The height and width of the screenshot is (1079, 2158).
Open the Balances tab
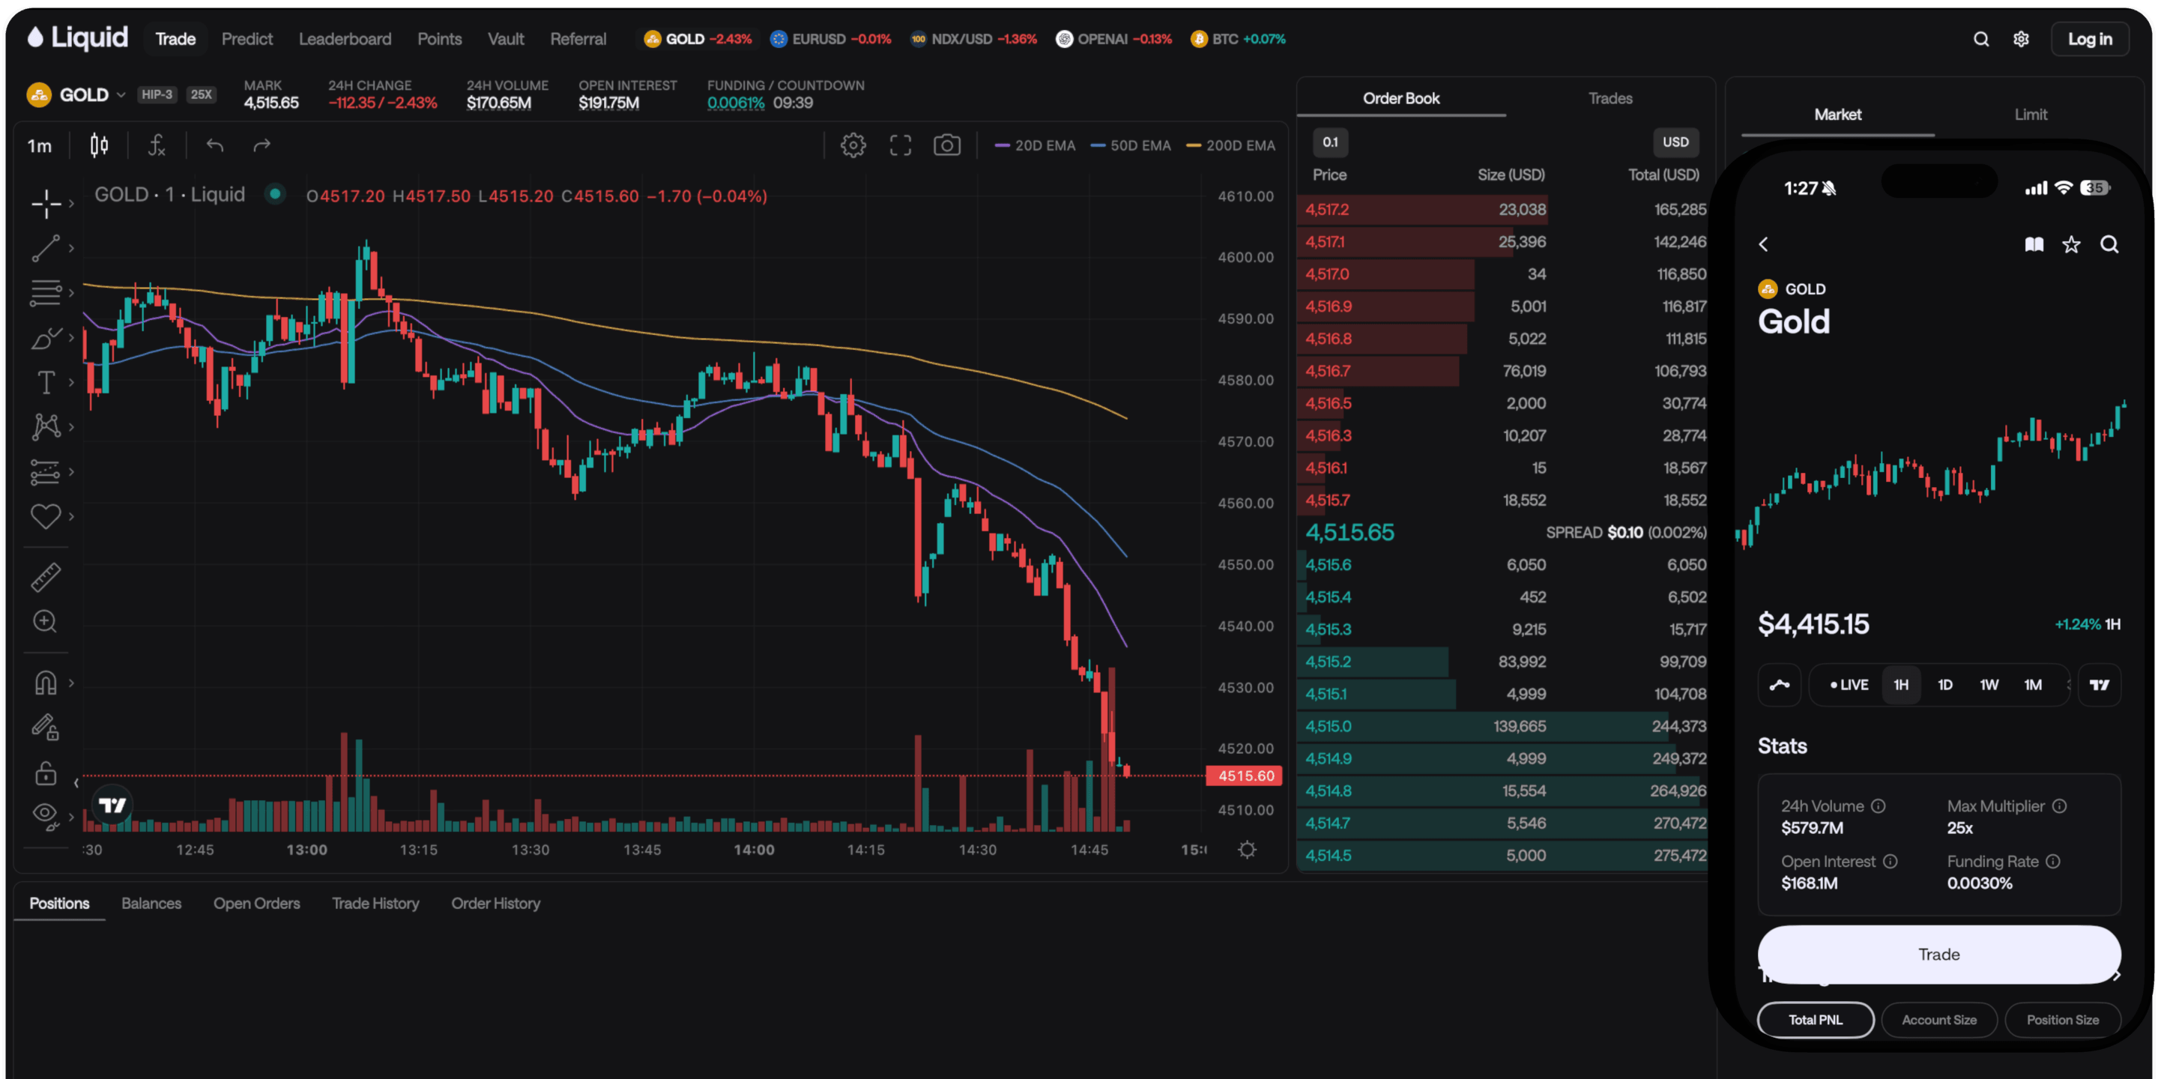coord(151,903)
